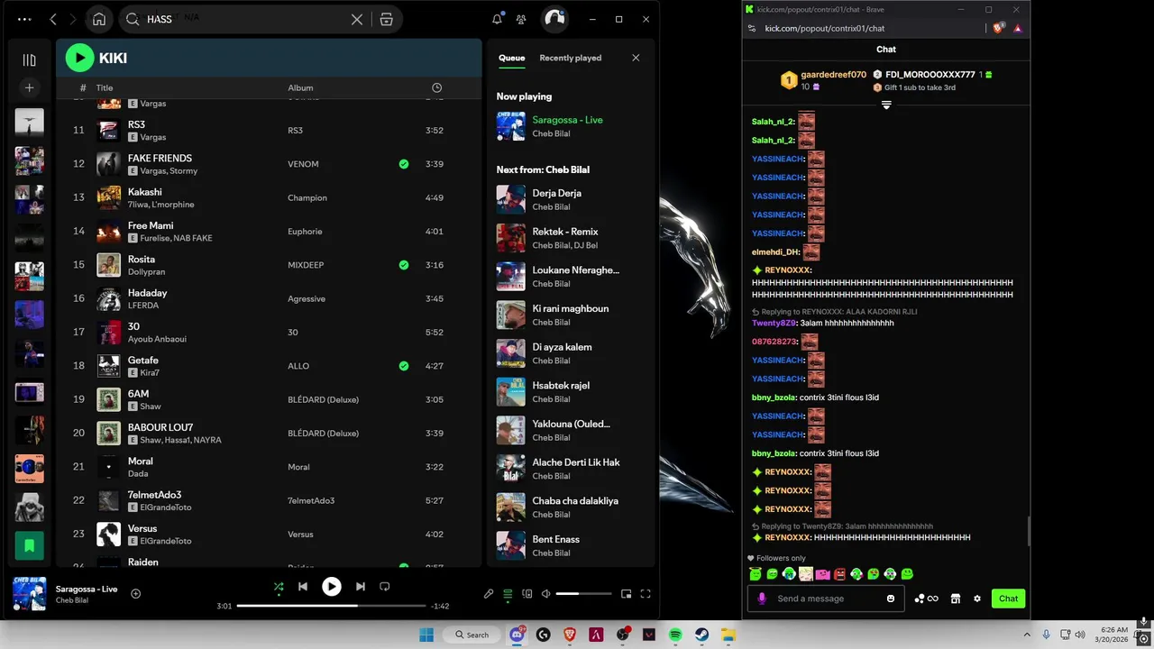Skip to previous track in Spotify

pos(303,587)
